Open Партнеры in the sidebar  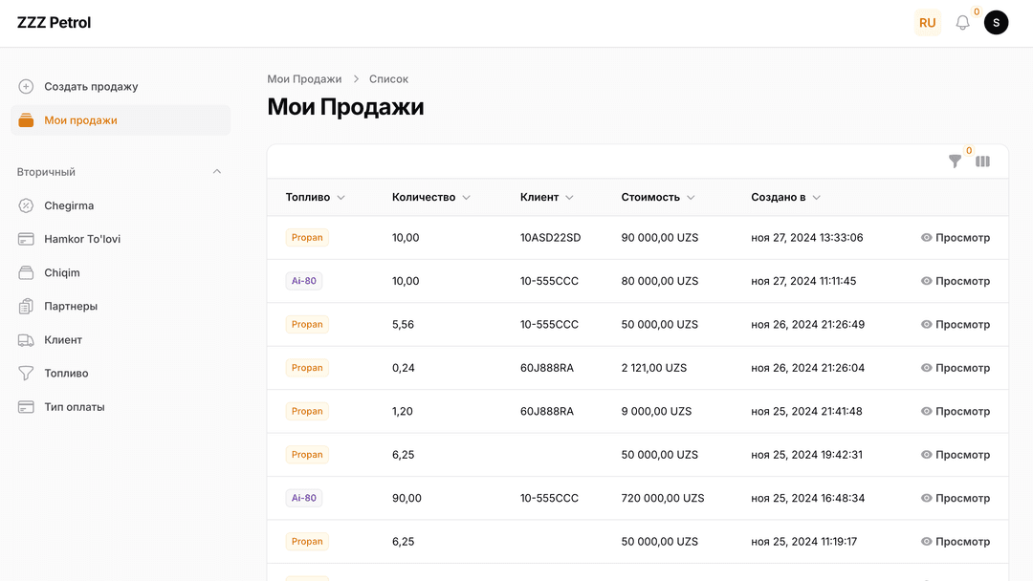[71, 306]
